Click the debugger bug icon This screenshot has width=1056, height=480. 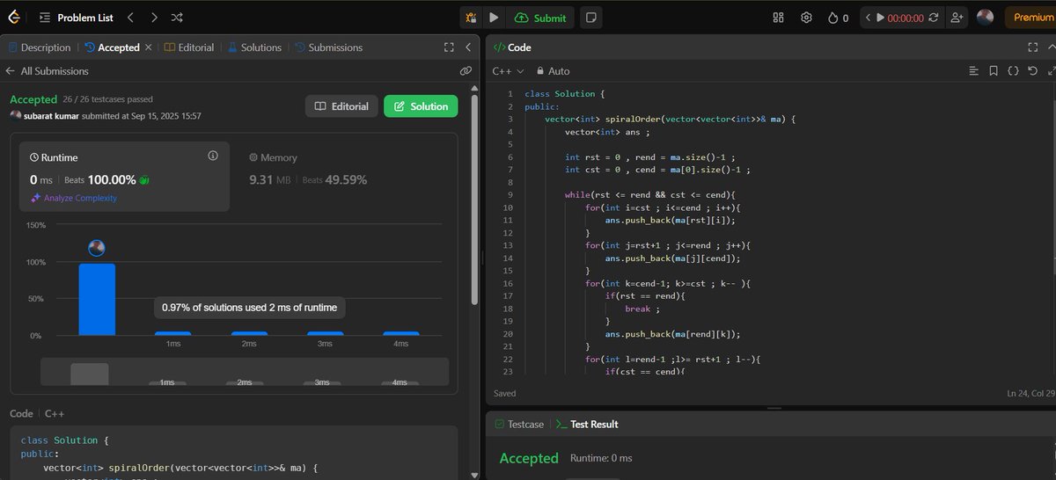pos(472,17)
